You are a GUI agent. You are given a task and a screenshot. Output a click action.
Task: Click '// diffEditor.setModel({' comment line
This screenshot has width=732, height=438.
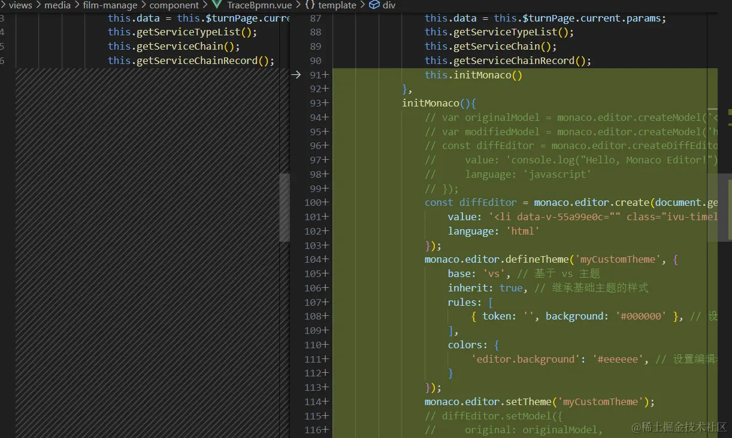click(494, 416)
